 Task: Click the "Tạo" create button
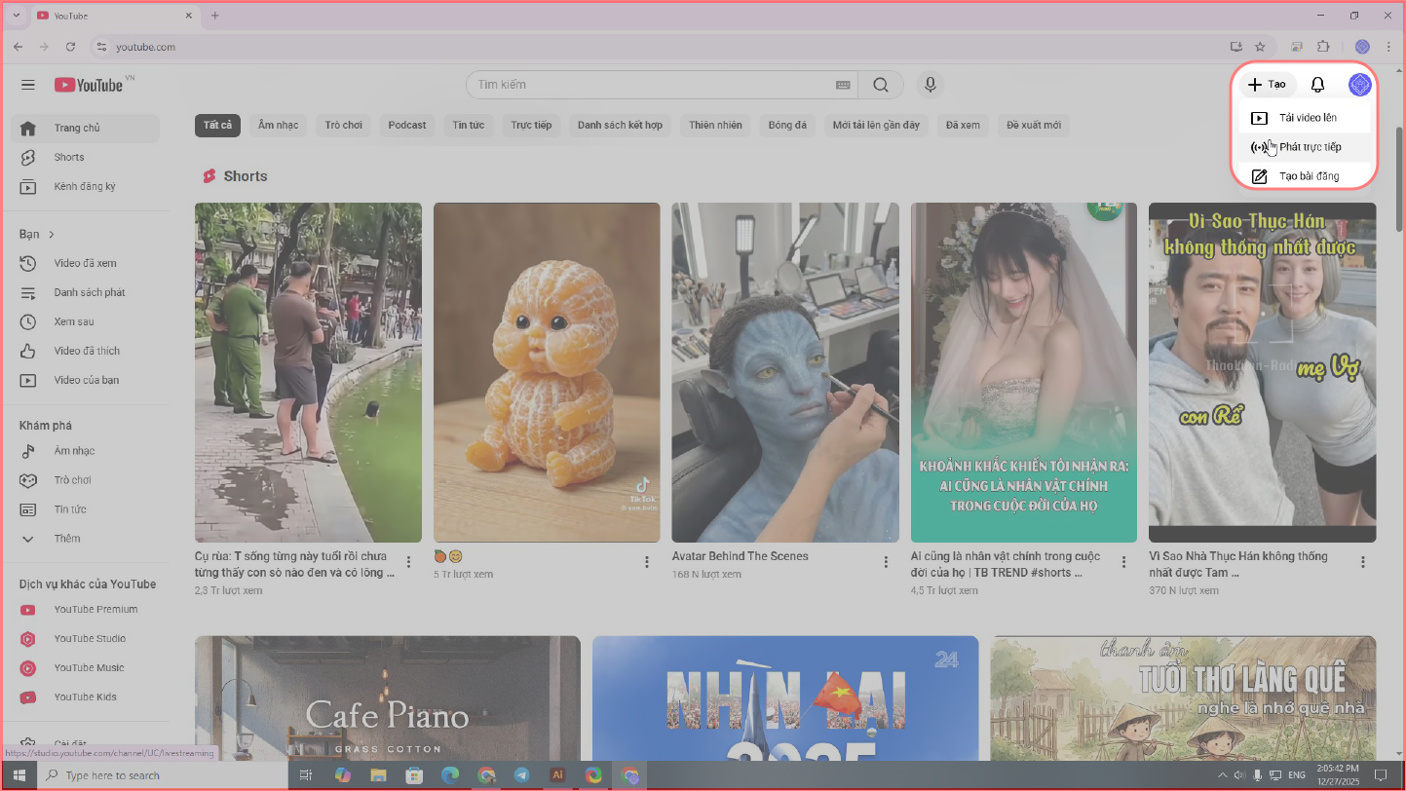[x=1268, y=85]
